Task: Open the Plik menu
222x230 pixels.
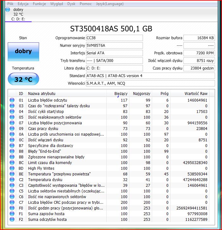Action: click(10, 4)
